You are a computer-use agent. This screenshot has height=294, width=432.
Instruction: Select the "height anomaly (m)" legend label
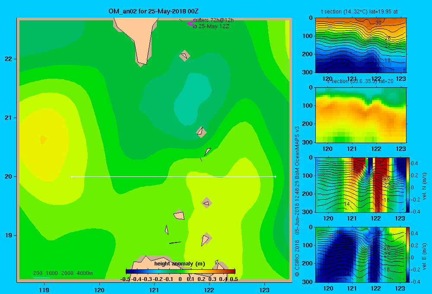click(x=180, y=264)
